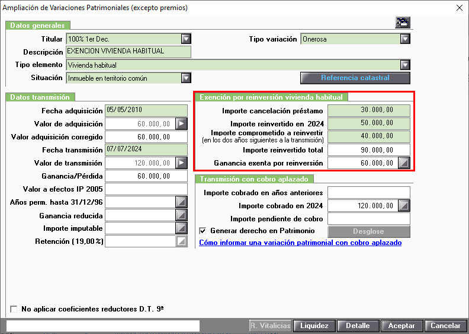Image resolution: width=469 pixels, height=334 pixels.
Task: Click the Importe cobrado en años anteriores field
Action: point(369,193)
